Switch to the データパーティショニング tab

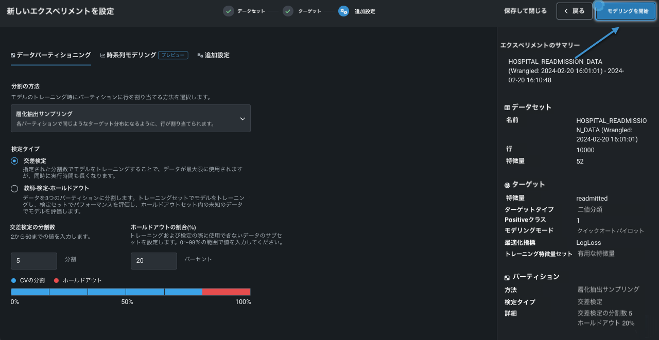pyautogui.click(x=51, y=55)
